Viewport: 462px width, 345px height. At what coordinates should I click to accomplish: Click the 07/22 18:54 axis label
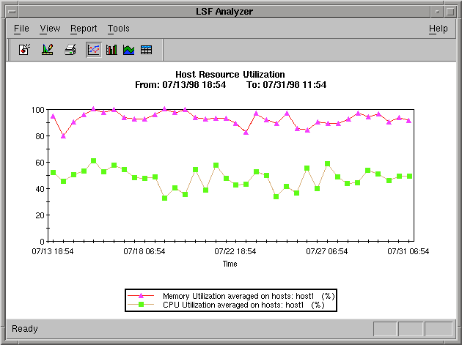pyautogui.click(x=235, y=251)
